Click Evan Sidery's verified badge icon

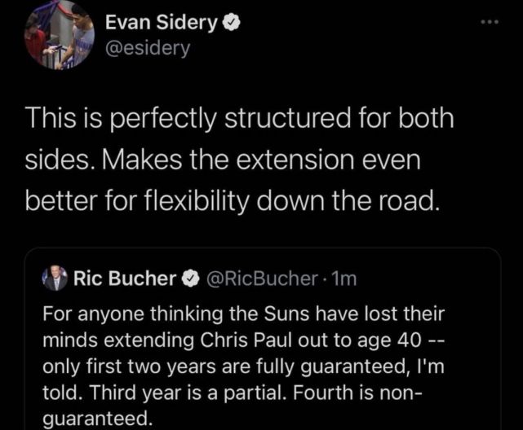[x=232, y=24]
